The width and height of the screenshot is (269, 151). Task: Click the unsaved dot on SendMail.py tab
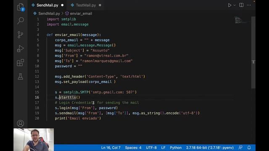(x=62, y=5)
